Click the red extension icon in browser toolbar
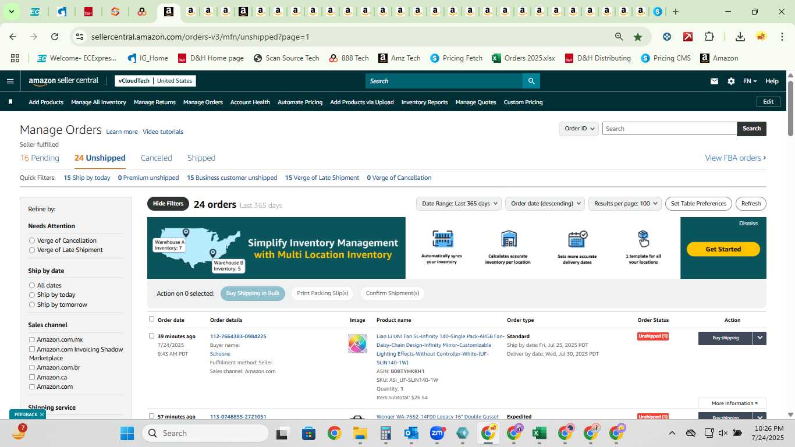The width and height of the screenshot is (795, 447). (688, 37)
